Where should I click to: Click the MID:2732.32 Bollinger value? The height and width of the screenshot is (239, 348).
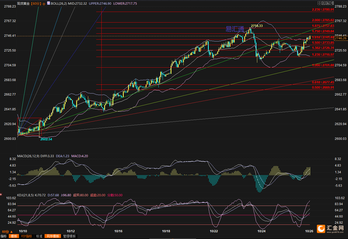coord(78,4)
